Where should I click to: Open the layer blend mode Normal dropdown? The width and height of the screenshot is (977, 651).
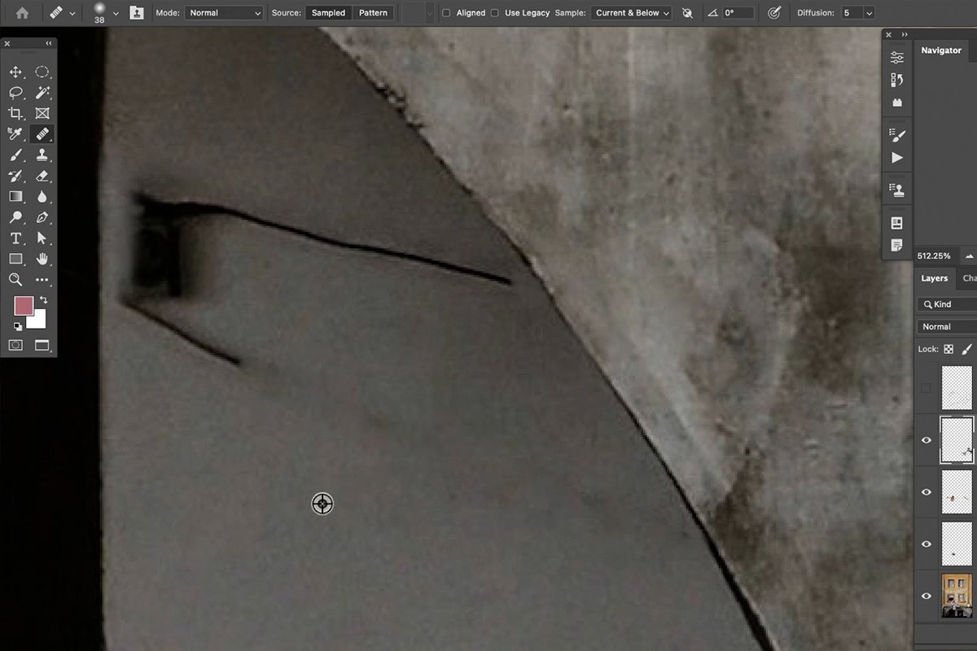pyautogui.click(x=947, y=326)
